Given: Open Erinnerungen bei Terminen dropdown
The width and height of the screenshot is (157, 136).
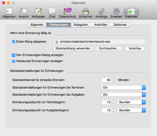Looking at the screenshot, I should (x=123, y=88).
